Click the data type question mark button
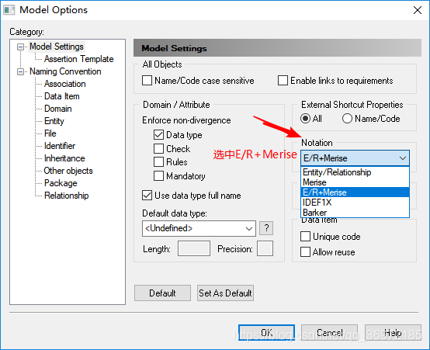Viewport: 430px width, 350px height. click(x=266, y=228)
